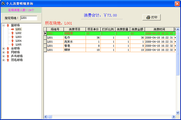Viewport: 181px width, 120px height.
Task: Select the 台球场 tree label
Action: click(15, 49)
